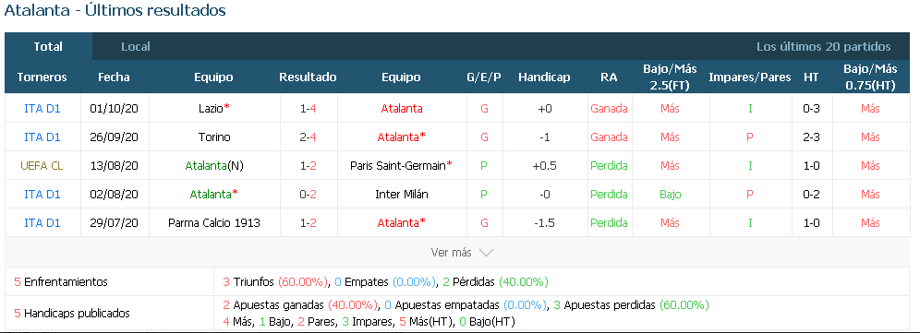Select the Impares/Pares column header
The image size is (920, 333).
[x=750, y=77]
